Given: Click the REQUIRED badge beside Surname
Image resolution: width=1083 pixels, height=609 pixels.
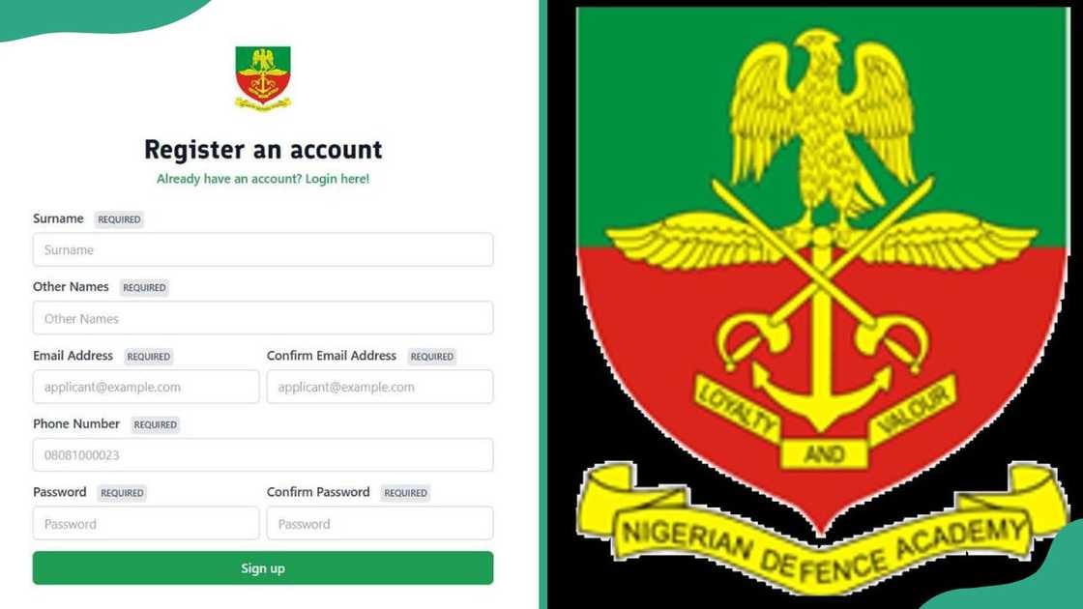Looking at the screenshot, I should tap(119, 219).
